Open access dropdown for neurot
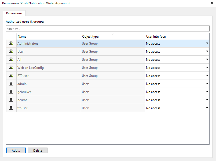 207,100
